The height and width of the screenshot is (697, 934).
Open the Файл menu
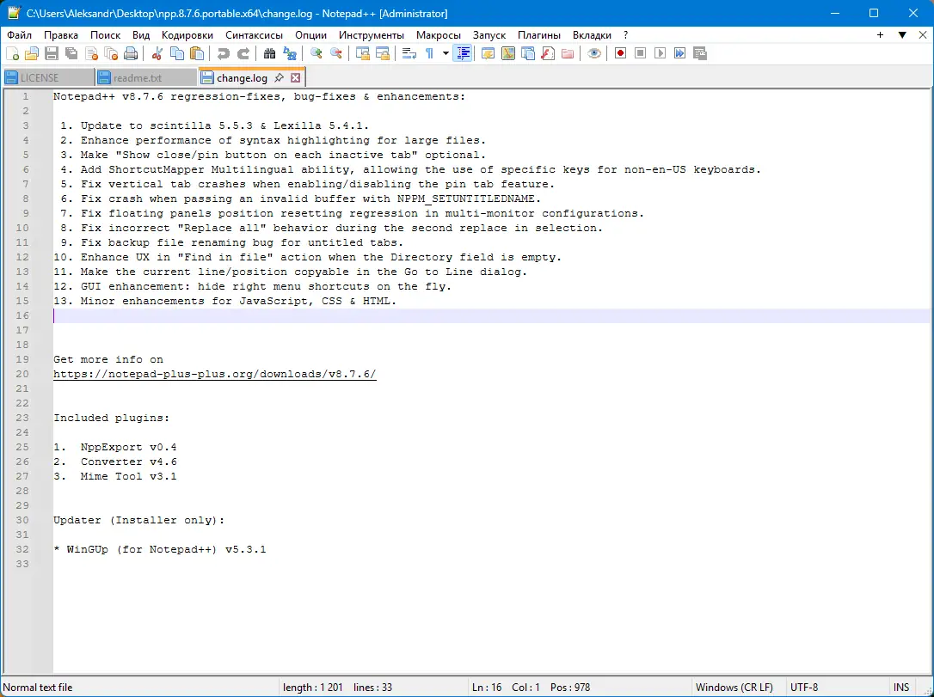[x=20, y=35]
